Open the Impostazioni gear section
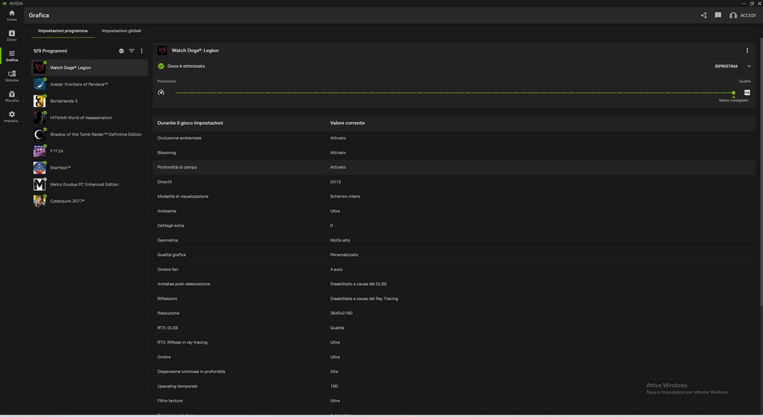Screen dimensions: 763x417 tap(12, 117)
